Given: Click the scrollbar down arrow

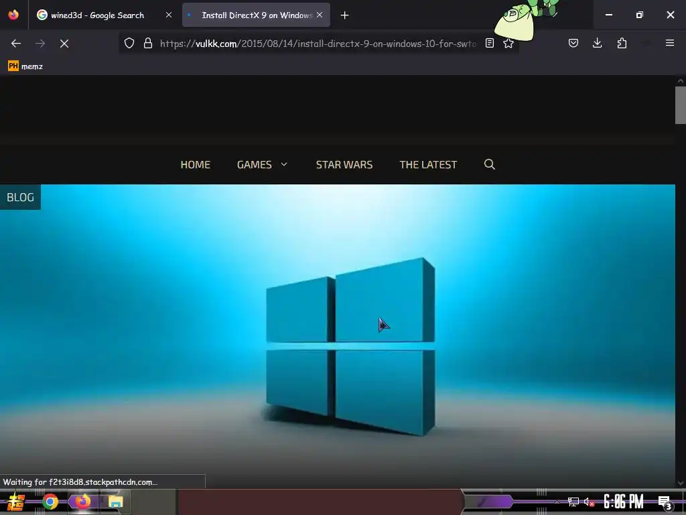Looking at the screenshot, I should tap(681, 483).
